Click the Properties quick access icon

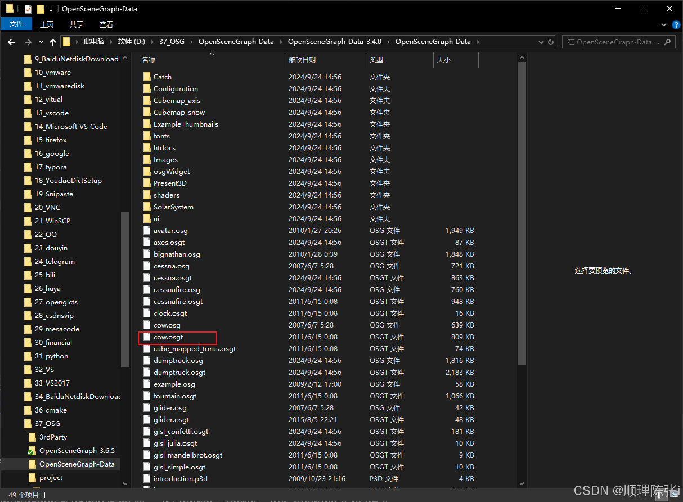(28, 9)
